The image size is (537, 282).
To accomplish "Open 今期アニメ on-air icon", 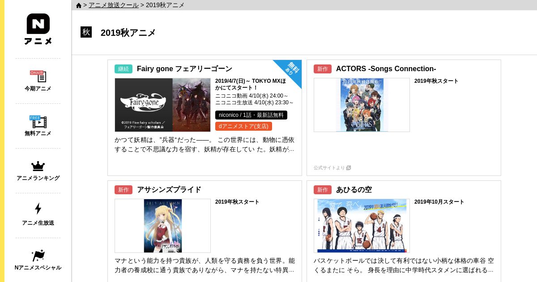I will point(38,76).
